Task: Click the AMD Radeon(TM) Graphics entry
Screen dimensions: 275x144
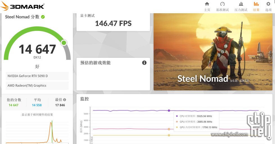Action: [x=37, y=86]
